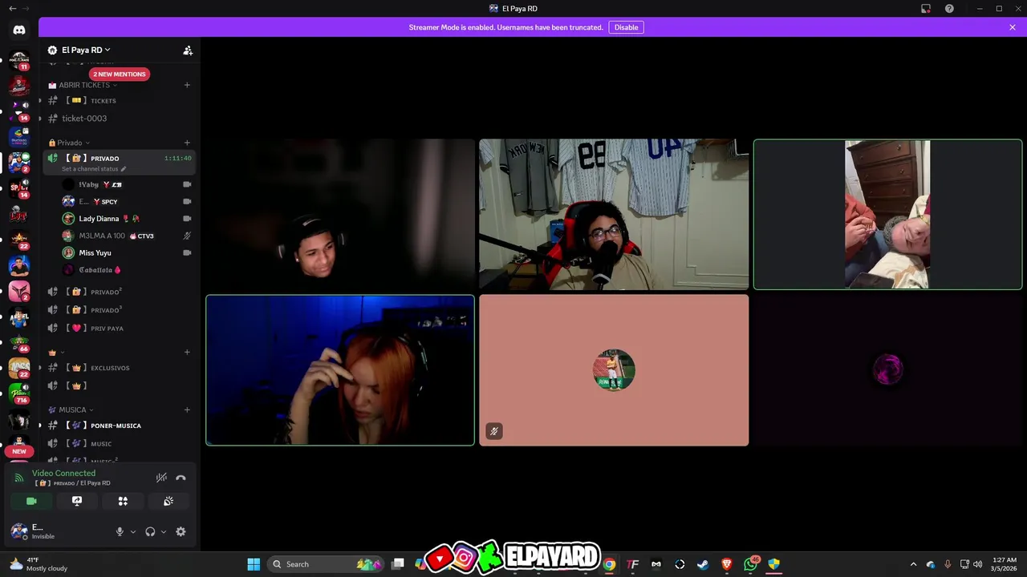Deafen with the headphones icon
The image size is (1027, 577).
150,531
